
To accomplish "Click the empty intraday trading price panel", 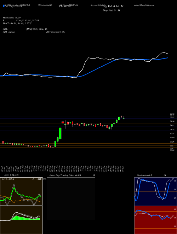I will click(71, 199).
